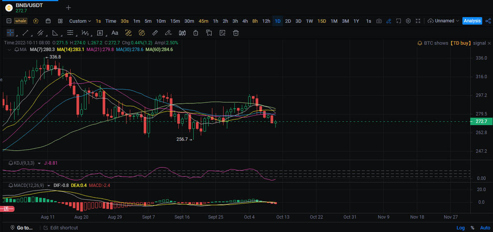Toggle the Log scale option

coord(461,228)
